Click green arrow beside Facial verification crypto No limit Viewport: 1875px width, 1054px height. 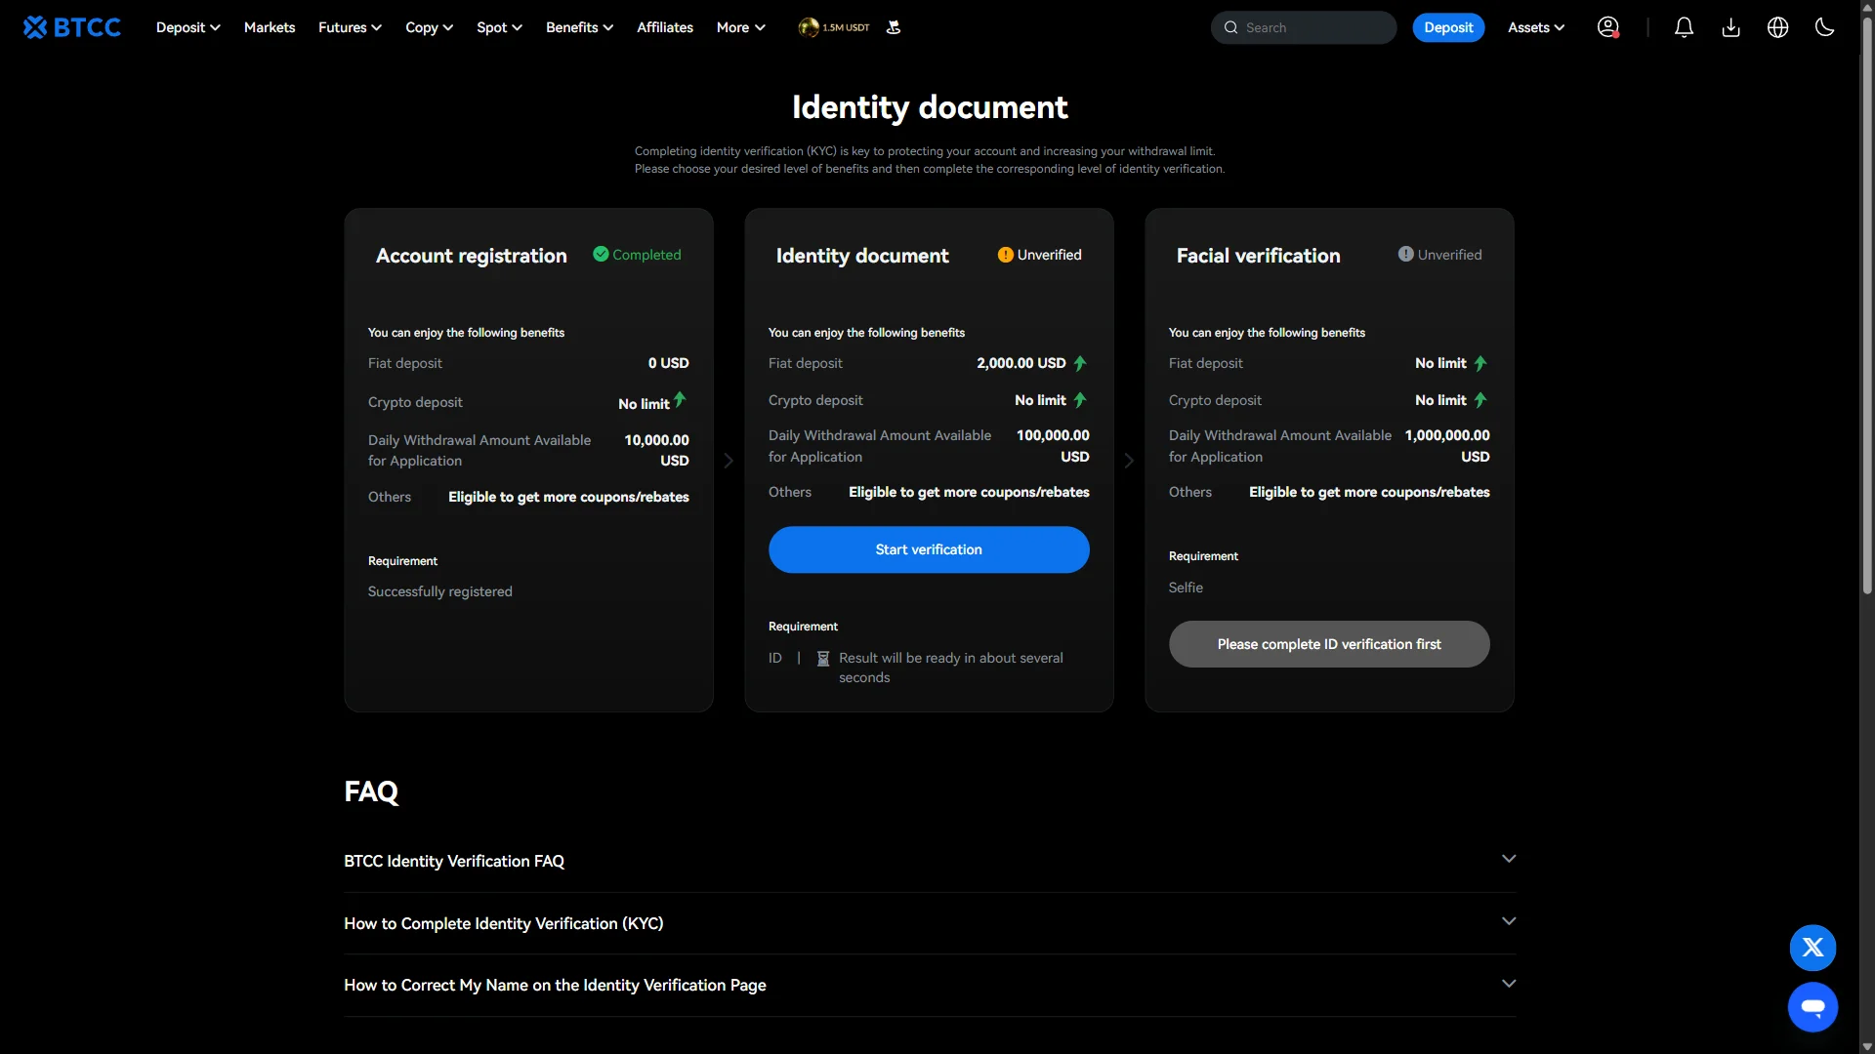(1480, 400)
